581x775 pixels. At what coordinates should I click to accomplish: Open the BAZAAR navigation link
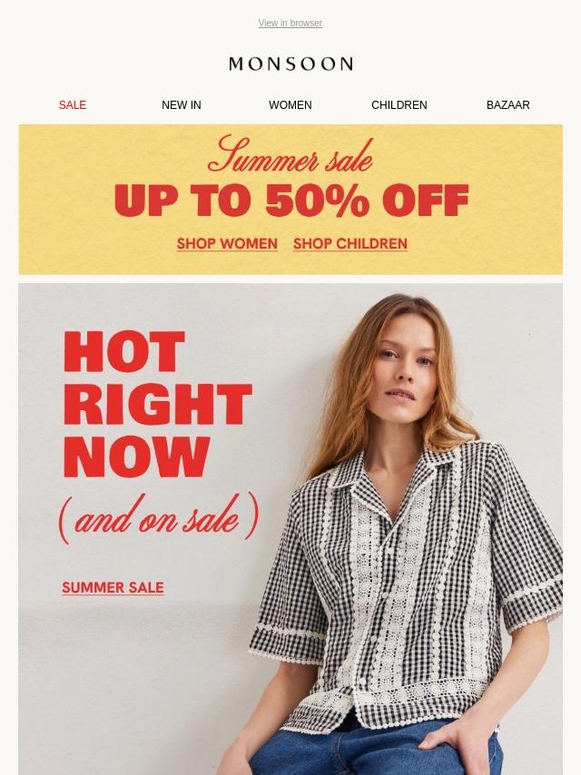(x=507, y=104)
